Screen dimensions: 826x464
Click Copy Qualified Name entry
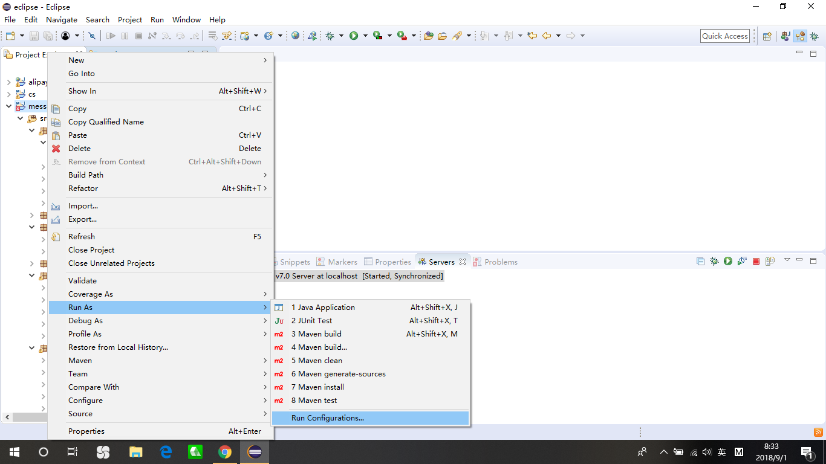pyautogui.click(x=160, y=122)
